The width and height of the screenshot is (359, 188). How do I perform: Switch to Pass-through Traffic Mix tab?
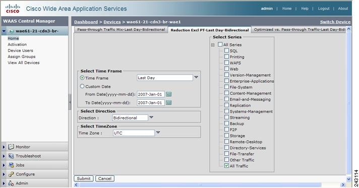(x=121, y=30)
